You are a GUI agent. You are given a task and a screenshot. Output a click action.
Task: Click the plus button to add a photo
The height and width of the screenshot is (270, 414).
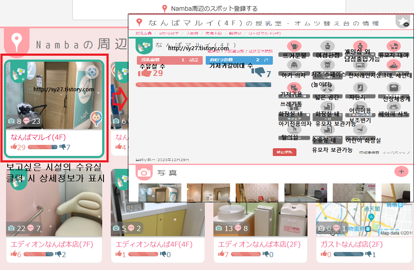pos(401,171)
